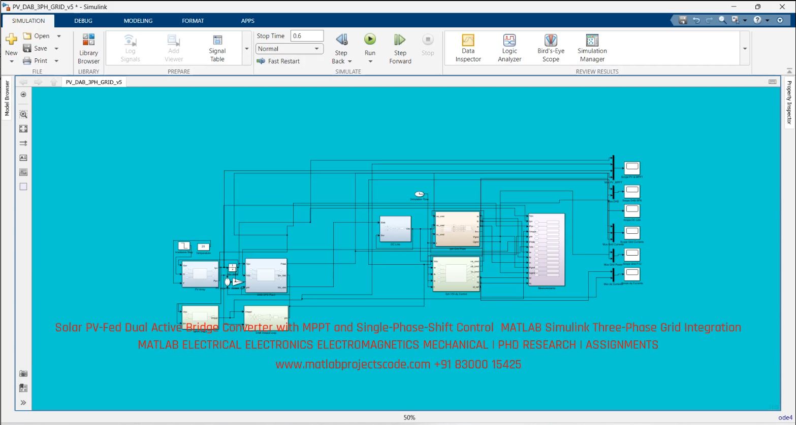Switch to the DEBUG tab
This screenshot has height=425, width=796.
coord(83,21)
